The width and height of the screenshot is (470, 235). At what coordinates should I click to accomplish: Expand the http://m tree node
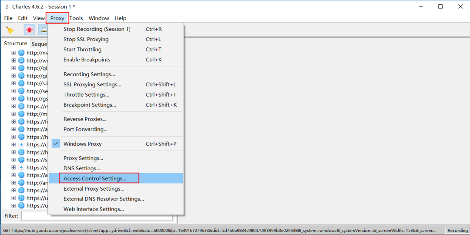coord(13,114)
